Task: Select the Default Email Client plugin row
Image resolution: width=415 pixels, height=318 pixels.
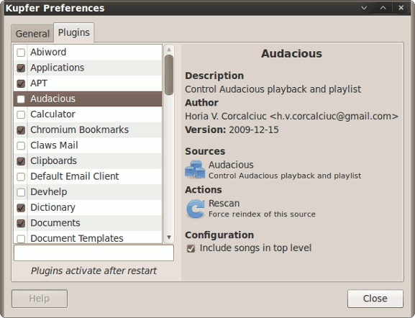Action: [88, 176]
